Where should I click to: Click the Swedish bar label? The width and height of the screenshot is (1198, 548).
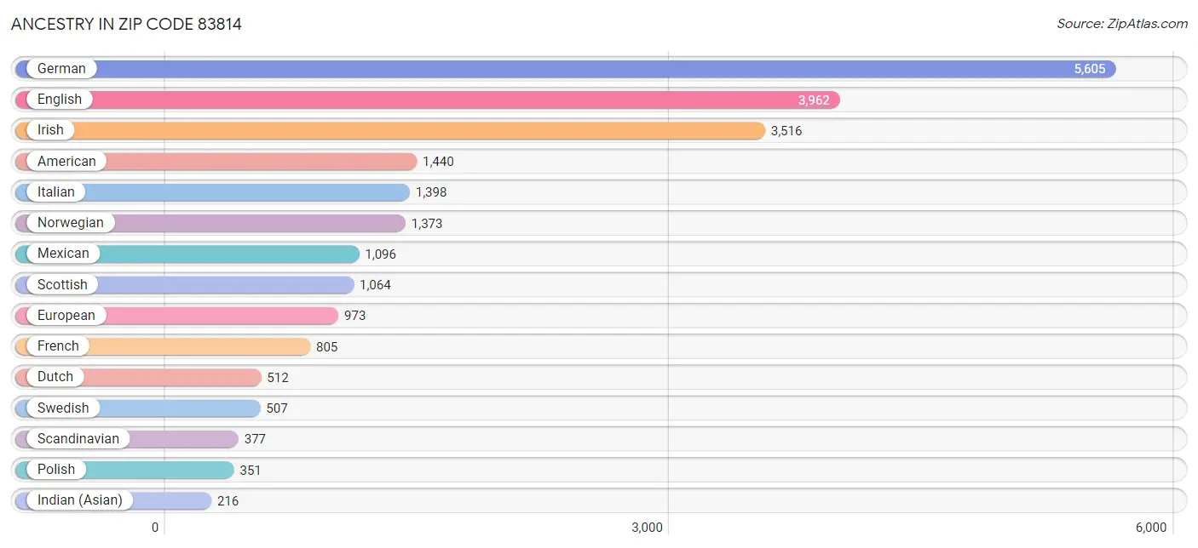[x=63, y=408]
